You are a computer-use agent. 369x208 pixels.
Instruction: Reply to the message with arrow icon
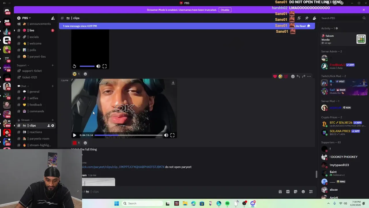pos(298,77)
